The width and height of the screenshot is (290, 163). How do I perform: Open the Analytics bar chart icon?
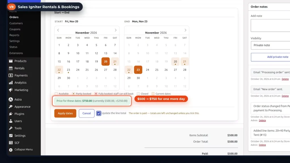coord(11,83)
